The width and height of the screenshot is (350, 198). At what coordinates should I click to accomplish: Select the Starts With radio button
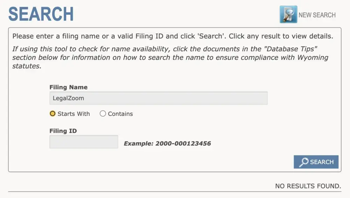[x=53, y=113]
